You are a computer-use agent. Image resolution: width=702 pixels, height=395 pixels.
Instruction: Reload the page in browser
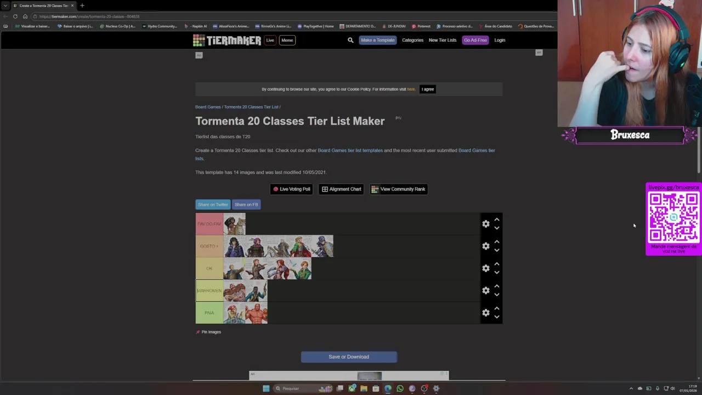click(x=15, y=16)
